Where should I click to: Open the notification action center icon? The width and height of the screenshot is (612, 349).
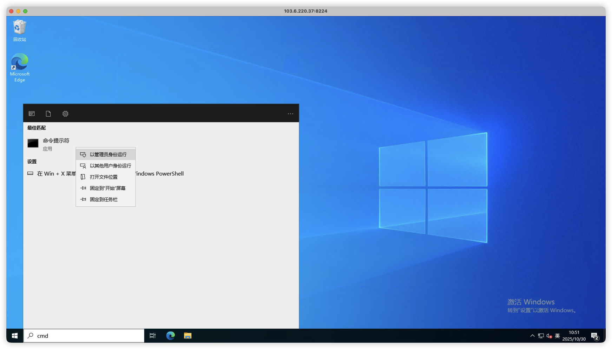[x=595, y=336]
